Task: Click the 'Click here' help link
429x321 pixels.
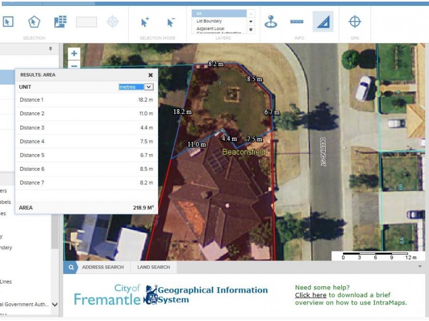Action: tap(310, 295)
